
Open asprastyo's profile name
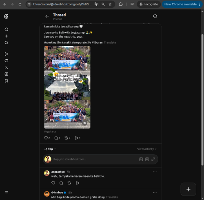pyautogui.click(x=58, y=172)
